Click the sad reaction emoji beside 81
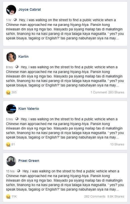 (x=8, y=144)
